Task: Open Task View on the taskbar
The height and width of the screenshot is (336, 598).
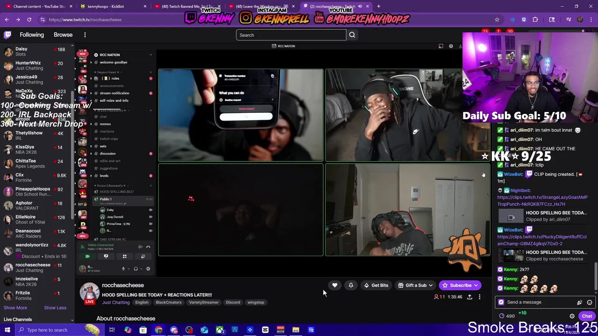Action: point(112,330)
